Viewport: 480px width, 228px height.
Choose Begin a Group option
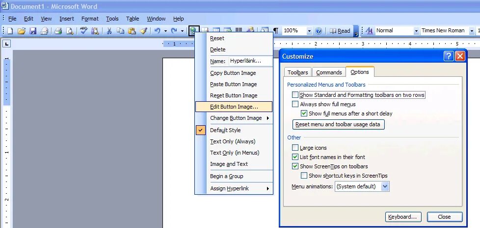tap(234, 176)
